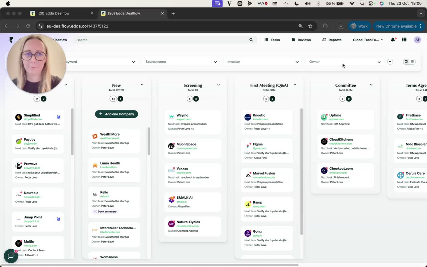Open the chat widget bubble icon
This screenshot has height=267, width=427.
[11, 256]
